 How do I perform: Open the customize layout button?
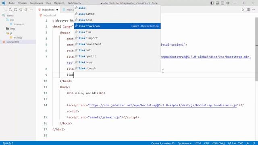pyautogui.click(x=228, y=3)
